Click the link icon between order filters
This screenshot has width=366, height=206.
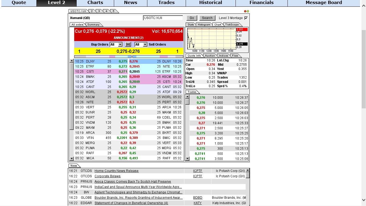pos(128,45)
